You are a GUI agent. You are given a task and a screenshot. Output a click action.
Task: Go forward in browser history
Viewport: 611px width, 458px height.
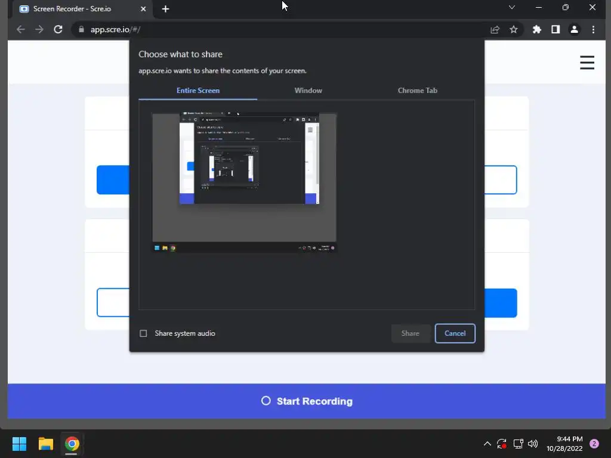click(x=39, y=29)
